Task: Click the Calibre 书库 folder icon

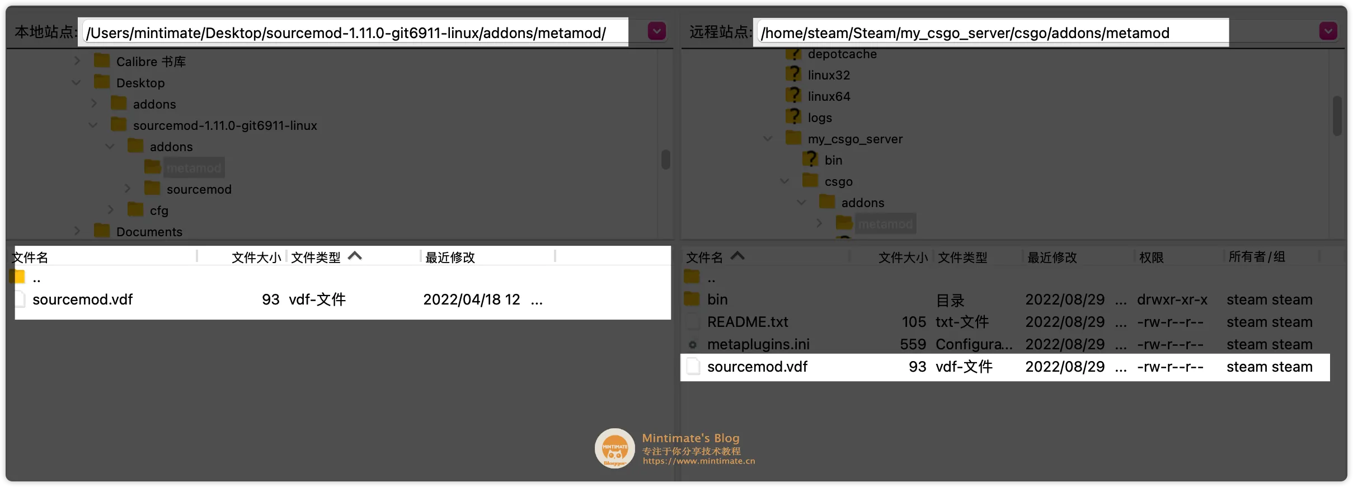Action: [x=102, y=60]
